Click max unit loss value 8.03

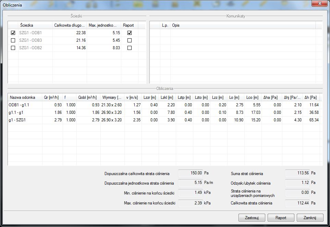(x=116, y=48)
